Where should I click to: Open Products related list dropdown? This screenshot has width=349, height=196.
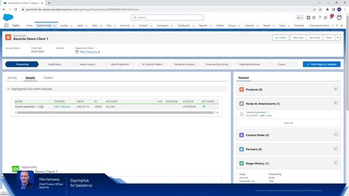(x=335, y=89)
